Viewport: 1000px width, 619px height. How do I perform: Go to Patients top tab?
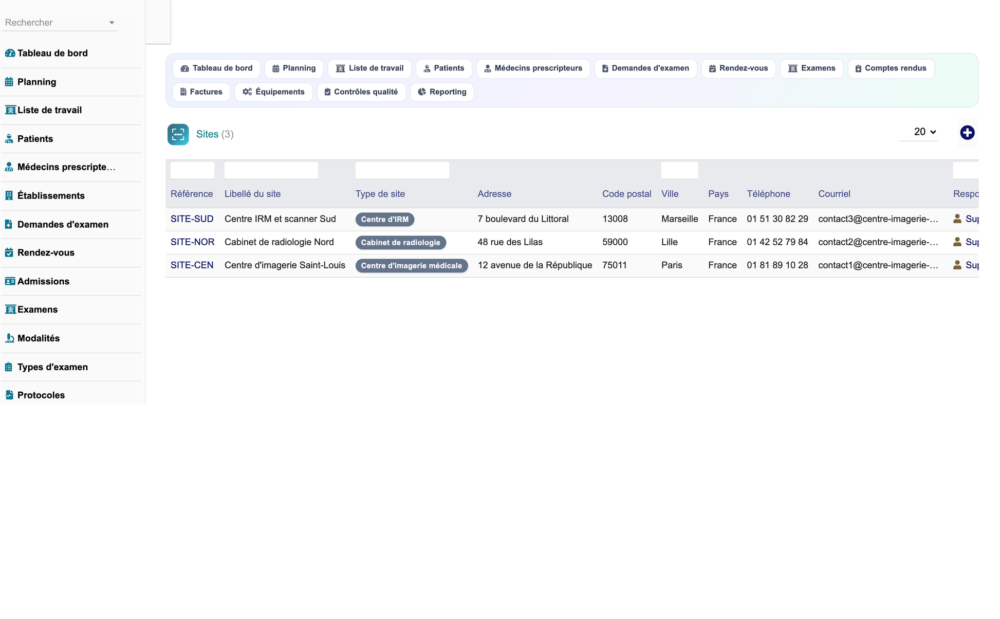click(x=443, y=68)
